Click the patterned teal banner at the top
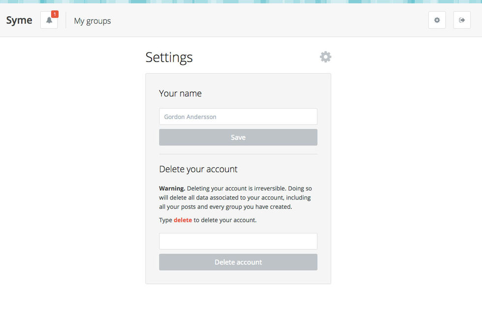482x317 pixels. click(x=241, y=1)
